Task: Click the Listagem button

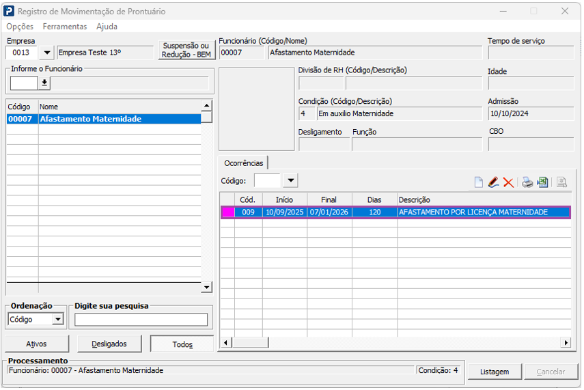Action: [495, 372]
